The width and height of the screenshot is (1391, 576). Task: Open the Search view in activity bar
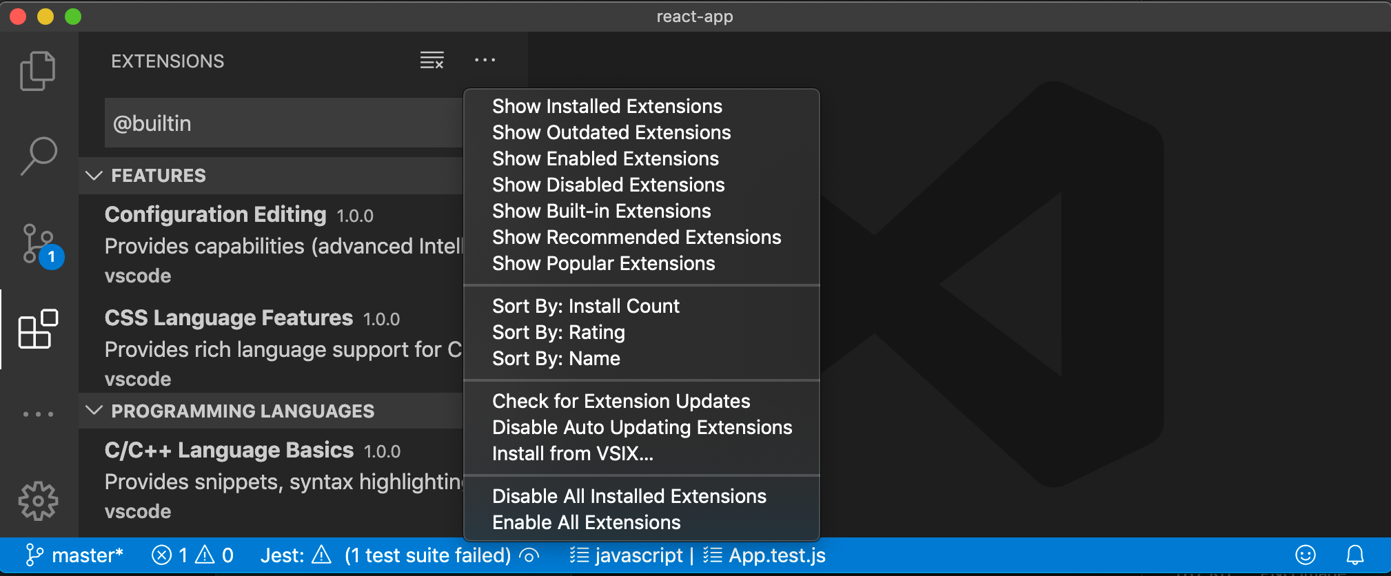(39, 156)
